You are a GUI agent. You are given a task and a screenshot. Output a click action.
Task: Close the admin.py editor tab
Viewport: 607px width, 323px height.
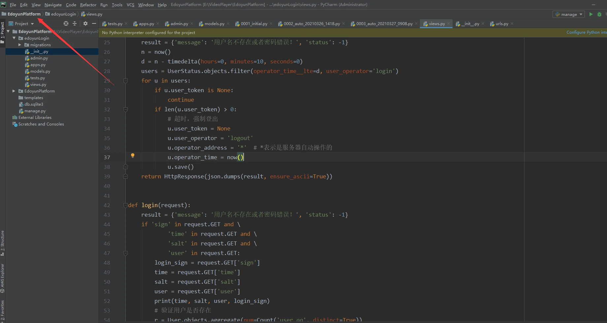[x=192, y=23]
